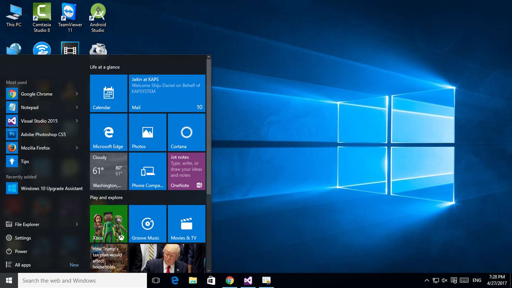512x288 pixels.
Task: Click the Life at a glance group title
Action: coord(105,67)
